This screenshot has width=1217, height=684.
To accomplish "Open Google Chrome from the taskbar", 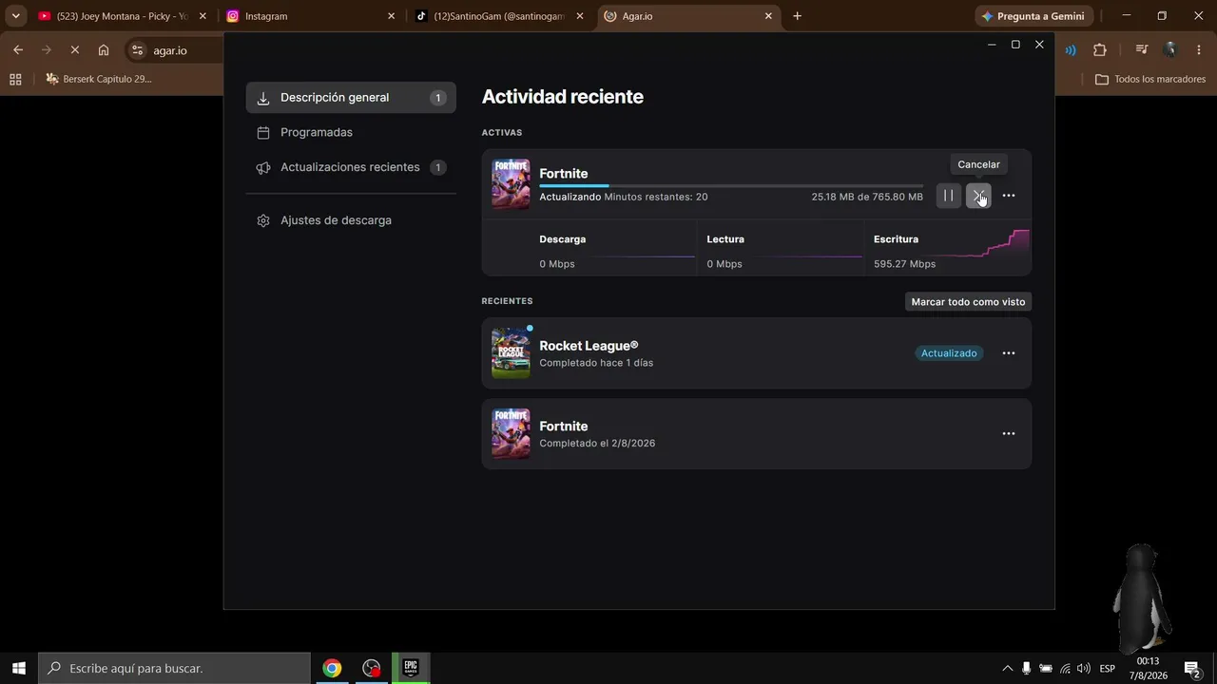I will point(332,668).
